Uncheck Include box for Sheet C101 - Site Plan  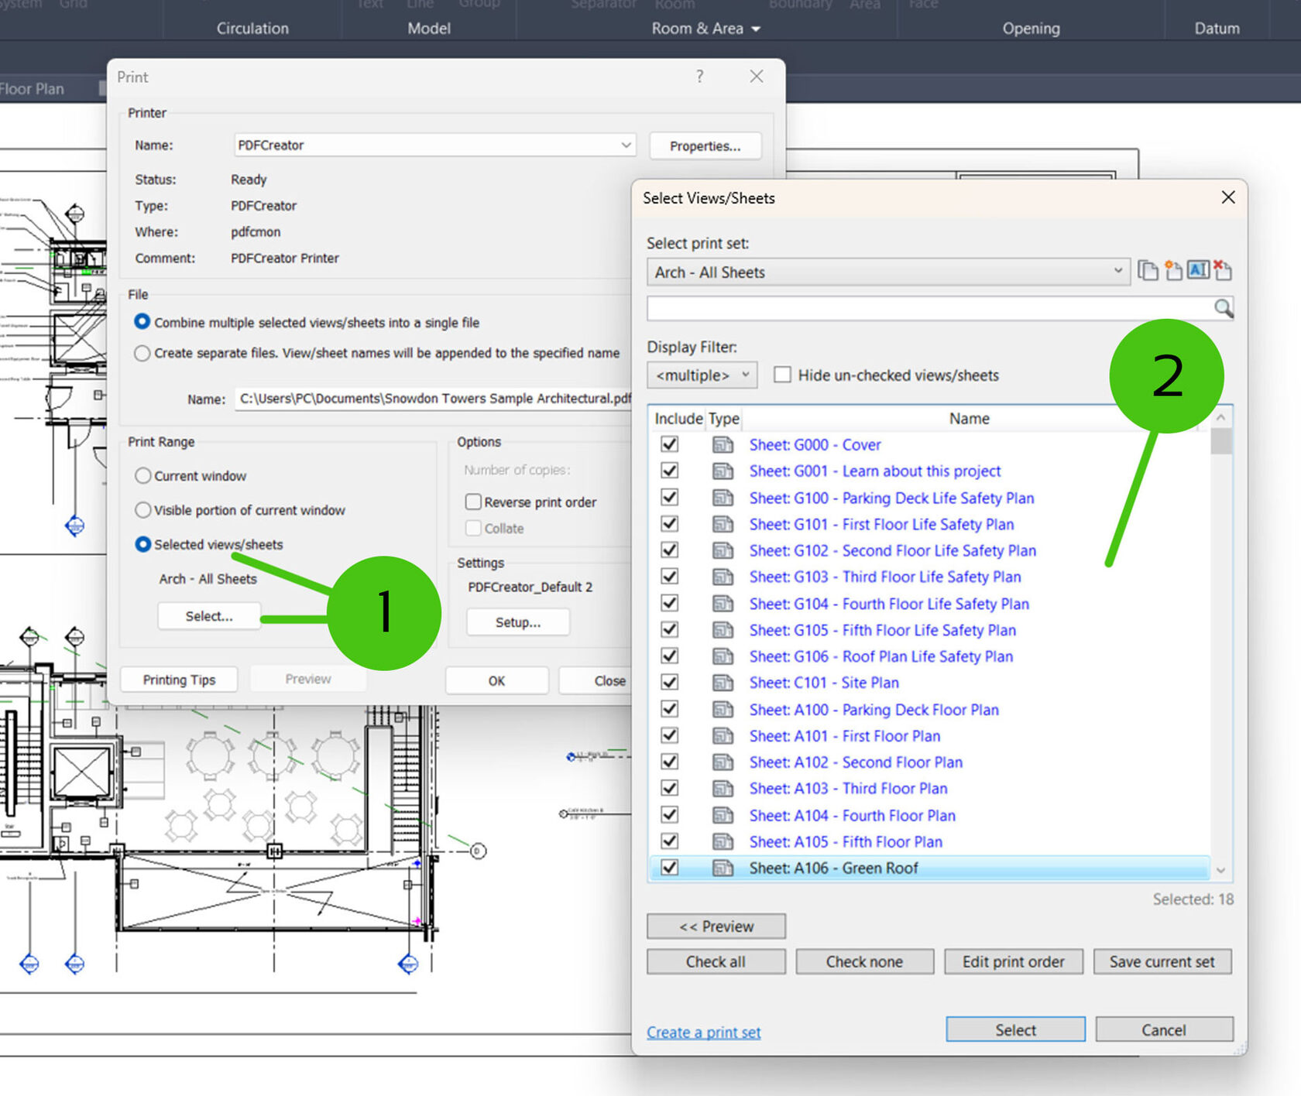coord(670,683)
